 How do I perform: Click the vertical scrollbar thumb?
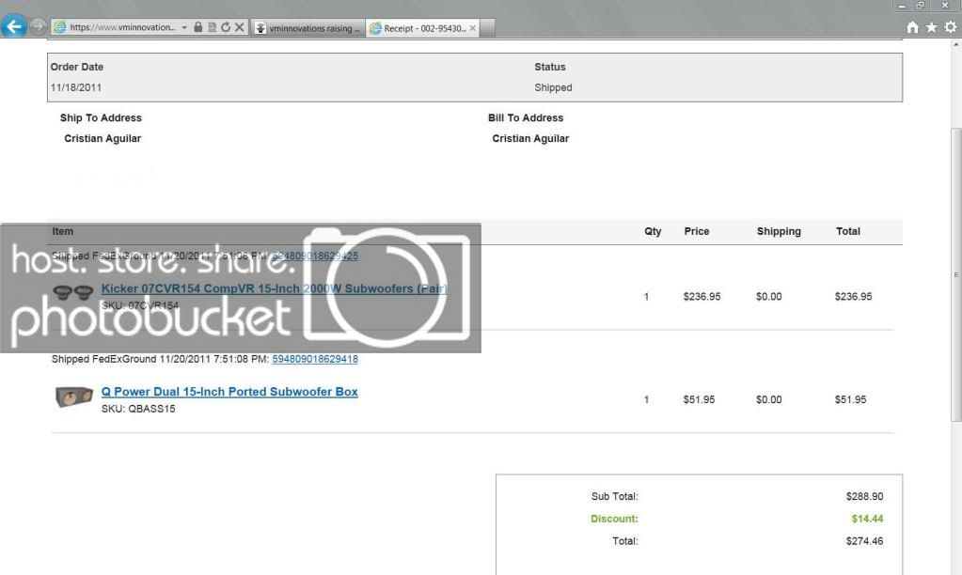click(955, 274)
